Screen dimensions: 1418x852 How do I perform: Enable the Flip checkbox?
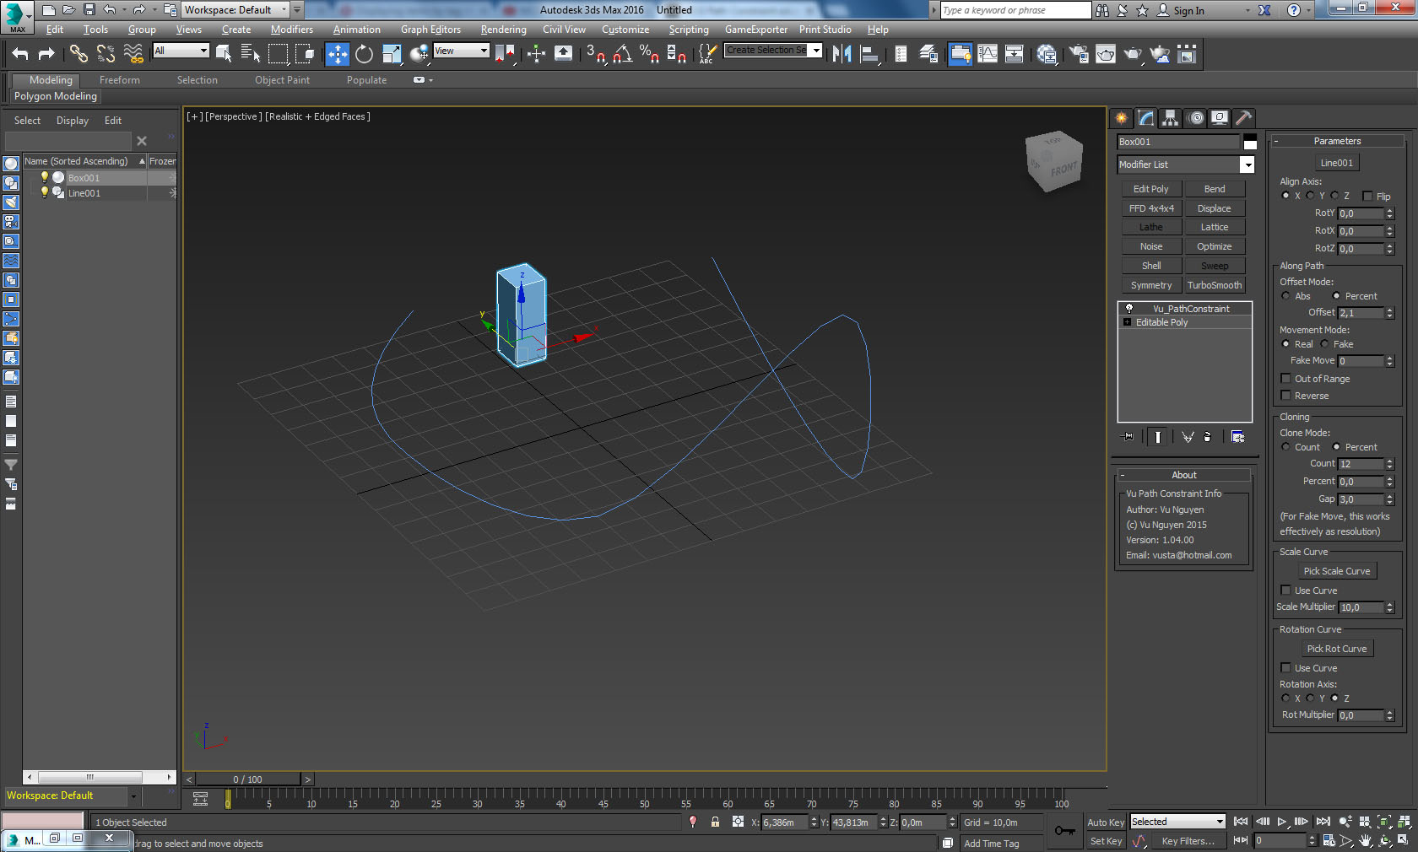click(x=1367, y=197)
